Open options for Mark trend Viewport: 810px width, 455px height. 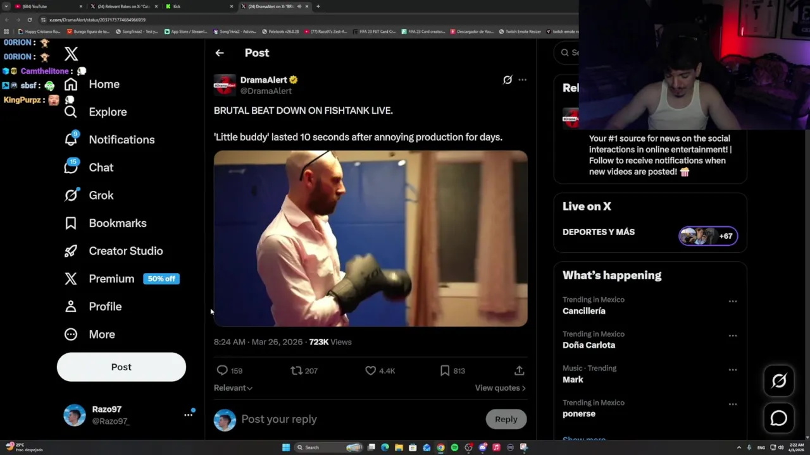(733, 370)
